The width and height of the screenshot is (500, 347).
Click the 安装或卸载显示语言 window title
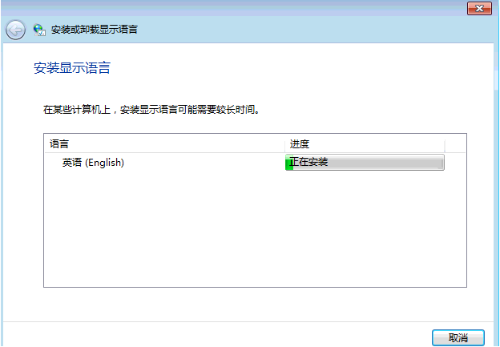pyautogui.click(x=94, y=30)
